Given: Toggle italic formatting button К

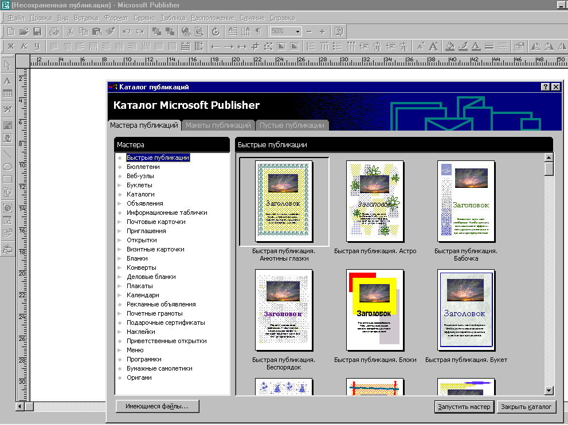Looking at the screenshot, I should tap(23, 46).
